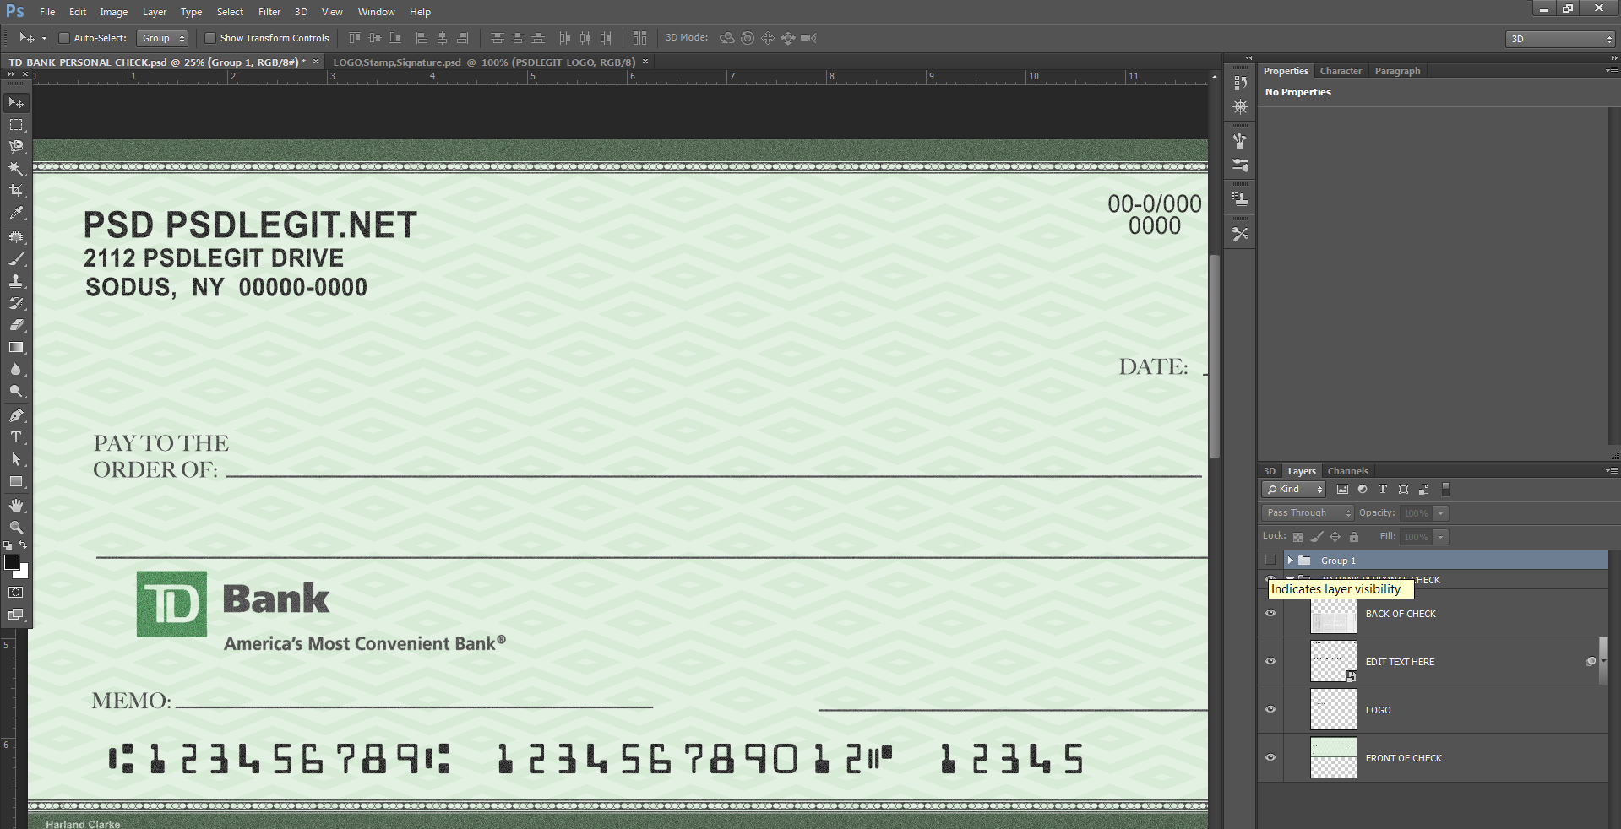This screenshot has width=1621, height=829.
Task: Select the Crop tool
Action: 16,191
